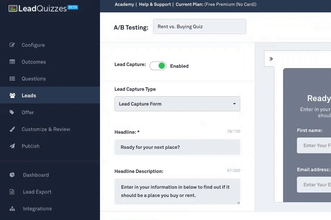Open the Academy link

click(x=124, y=4)
